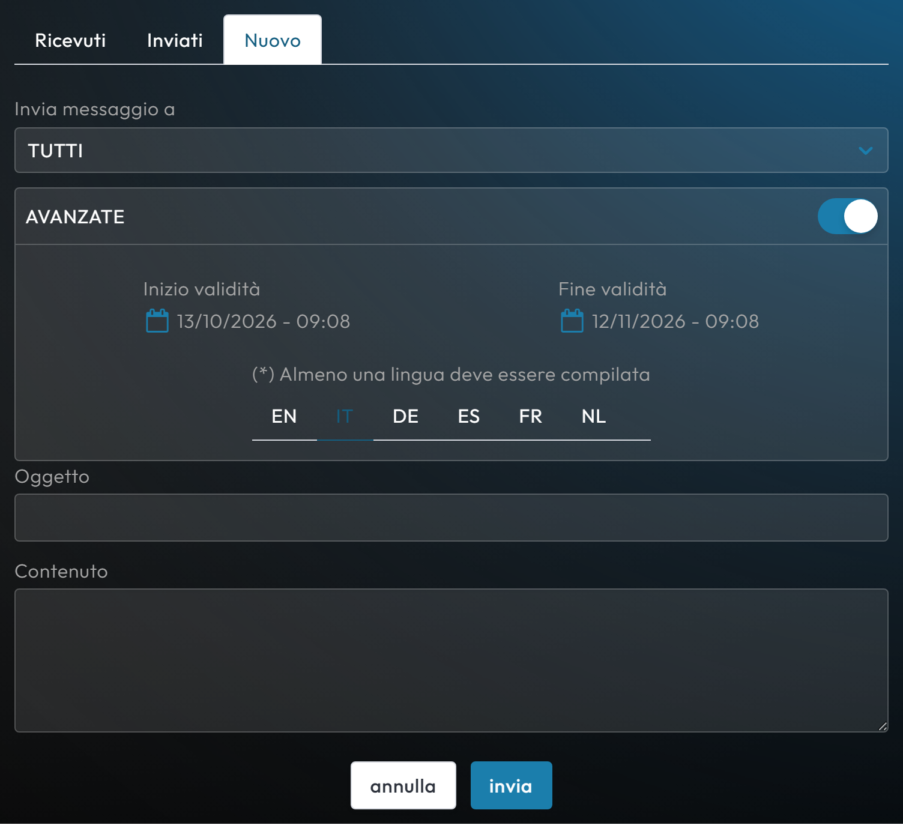Open the Inizio validità calendar icon

157,321
